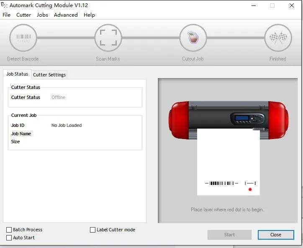Image resolution: width=303 pixels, height=248 pixels.
Task: Click the 'Finished' step label
Action: pyautogui.click(x=278, y=59)
